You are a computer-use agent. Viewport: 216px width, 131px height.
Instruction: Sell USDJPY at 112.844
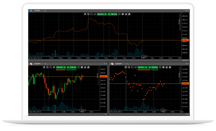click(x=142, y=67)
